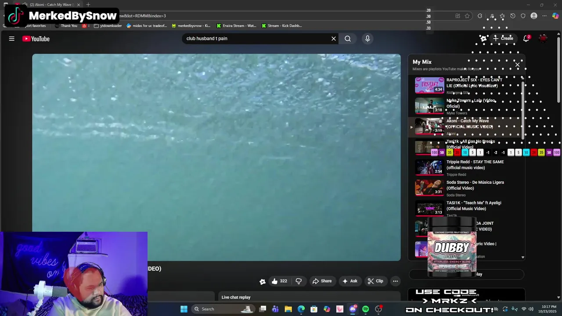Open the ytdownloader bookmark folder
562x316 pixels.
pyautogui.click(x=108, y=25)
